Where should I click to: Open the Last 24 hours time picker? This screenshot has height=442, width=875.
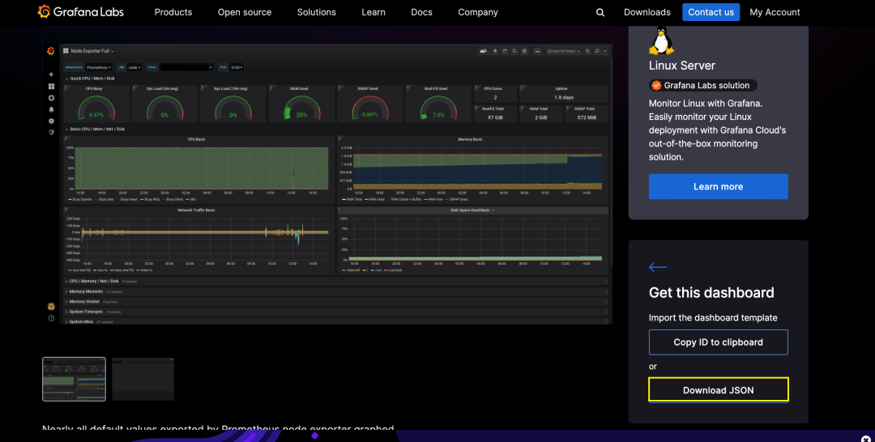564,51
